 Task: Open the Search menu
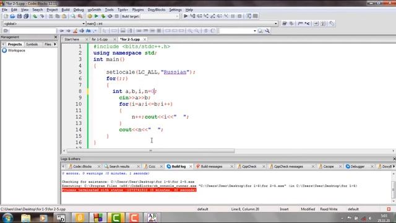37,10
